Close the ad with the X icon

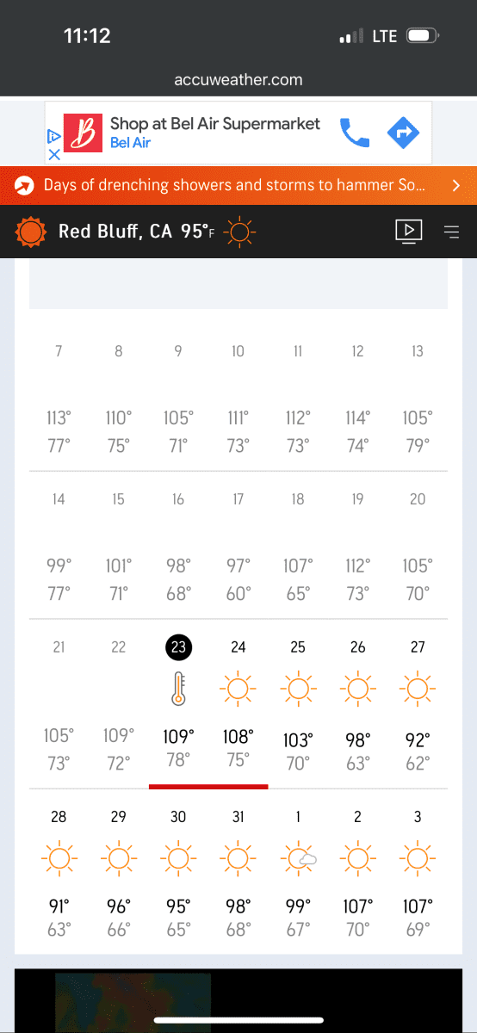pos(53,155)
